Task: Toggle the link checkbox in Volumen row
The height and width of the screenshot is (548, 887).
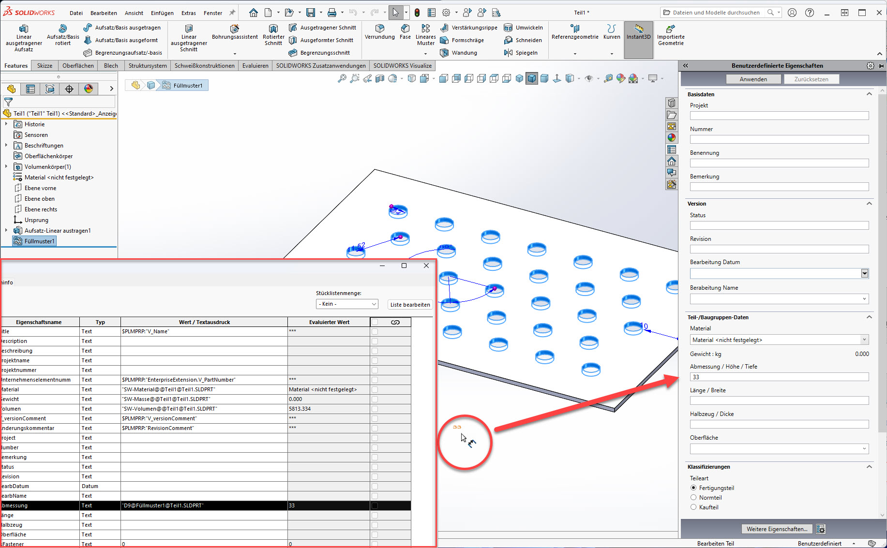Action: pyautogui.click(x=375, y=409)
